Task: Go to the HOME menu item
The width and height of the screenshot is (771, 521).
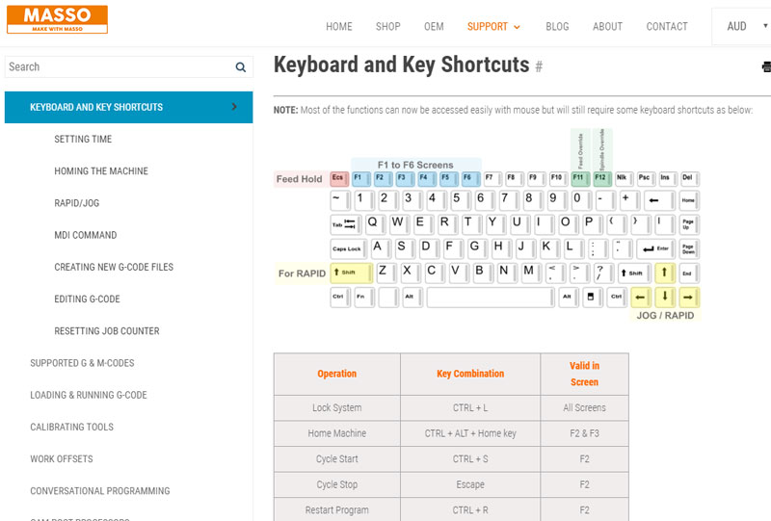Action: (339, 27)
